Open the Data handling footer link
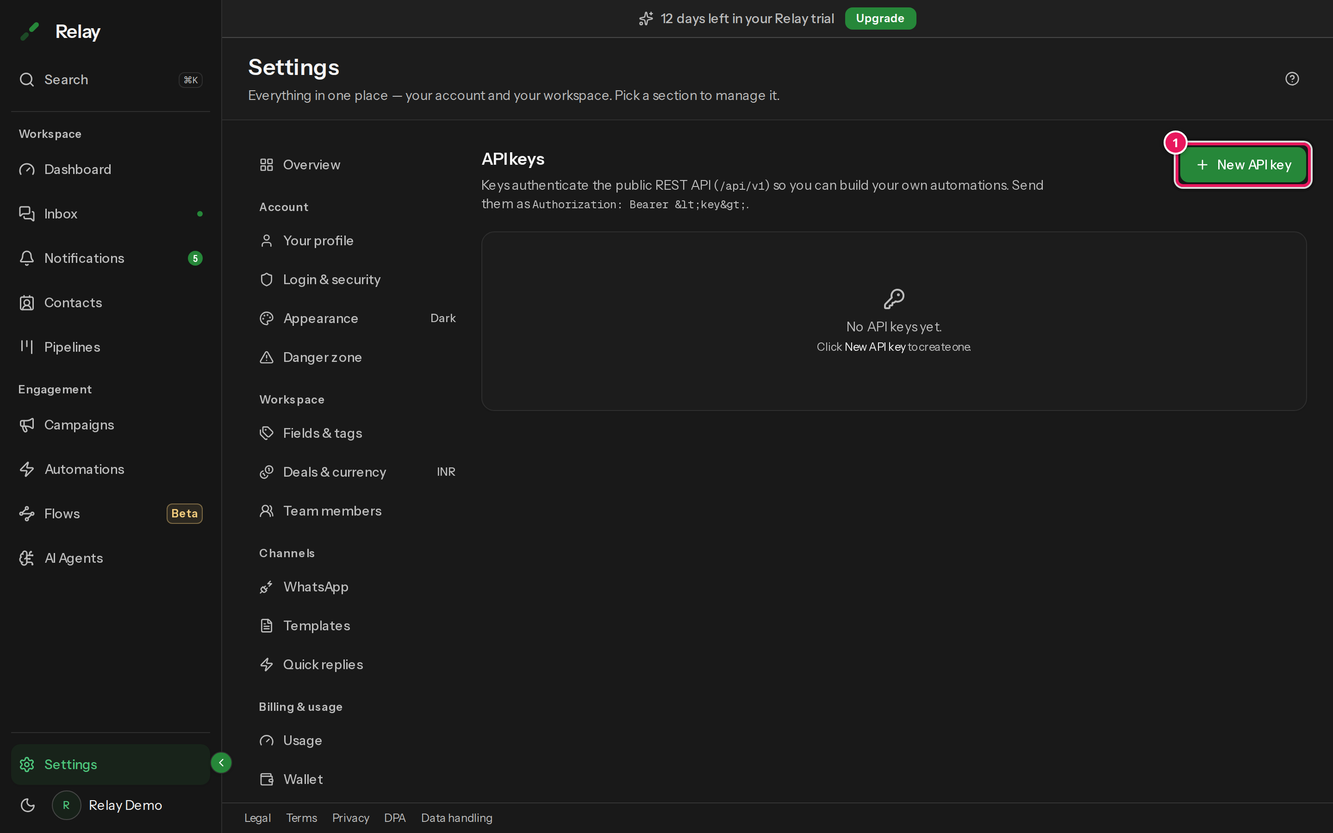This screenshot has height=833, width=1333. click(457, 818)
